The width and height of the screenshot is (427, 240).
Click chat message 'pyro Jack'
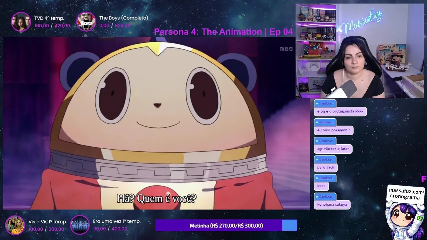[326, 167]
